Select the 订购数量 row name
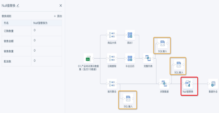Viewport: 219px width, 113px height. 9,31
